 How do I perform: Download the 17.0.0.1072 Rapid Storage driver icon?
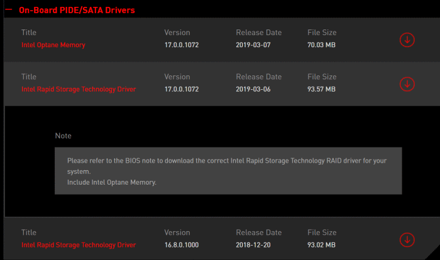pos(407,84)
